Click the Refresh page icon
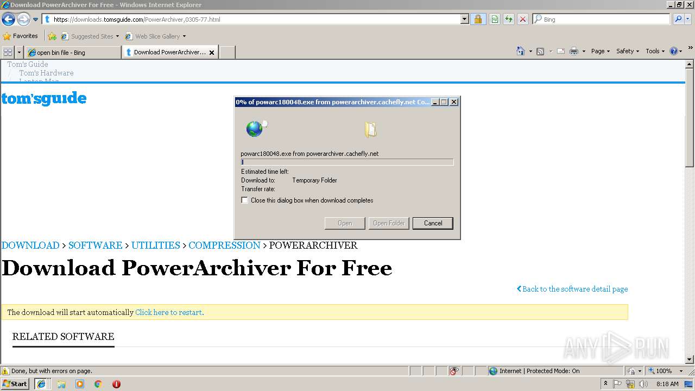This screenshot has width=695, height=391. point(509,19)
